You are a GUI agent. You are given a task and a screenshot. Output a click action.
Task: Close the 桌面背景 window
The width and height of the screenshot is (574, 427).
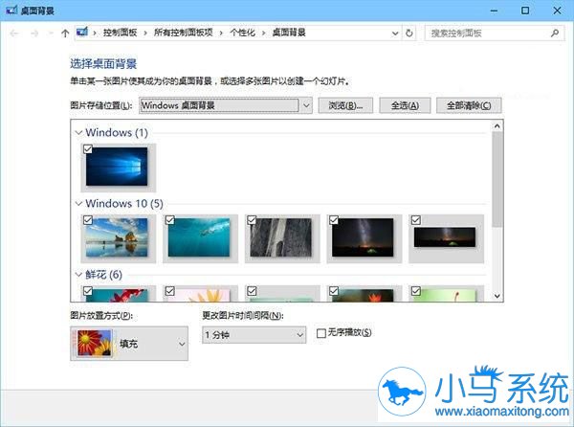point(557,11)
